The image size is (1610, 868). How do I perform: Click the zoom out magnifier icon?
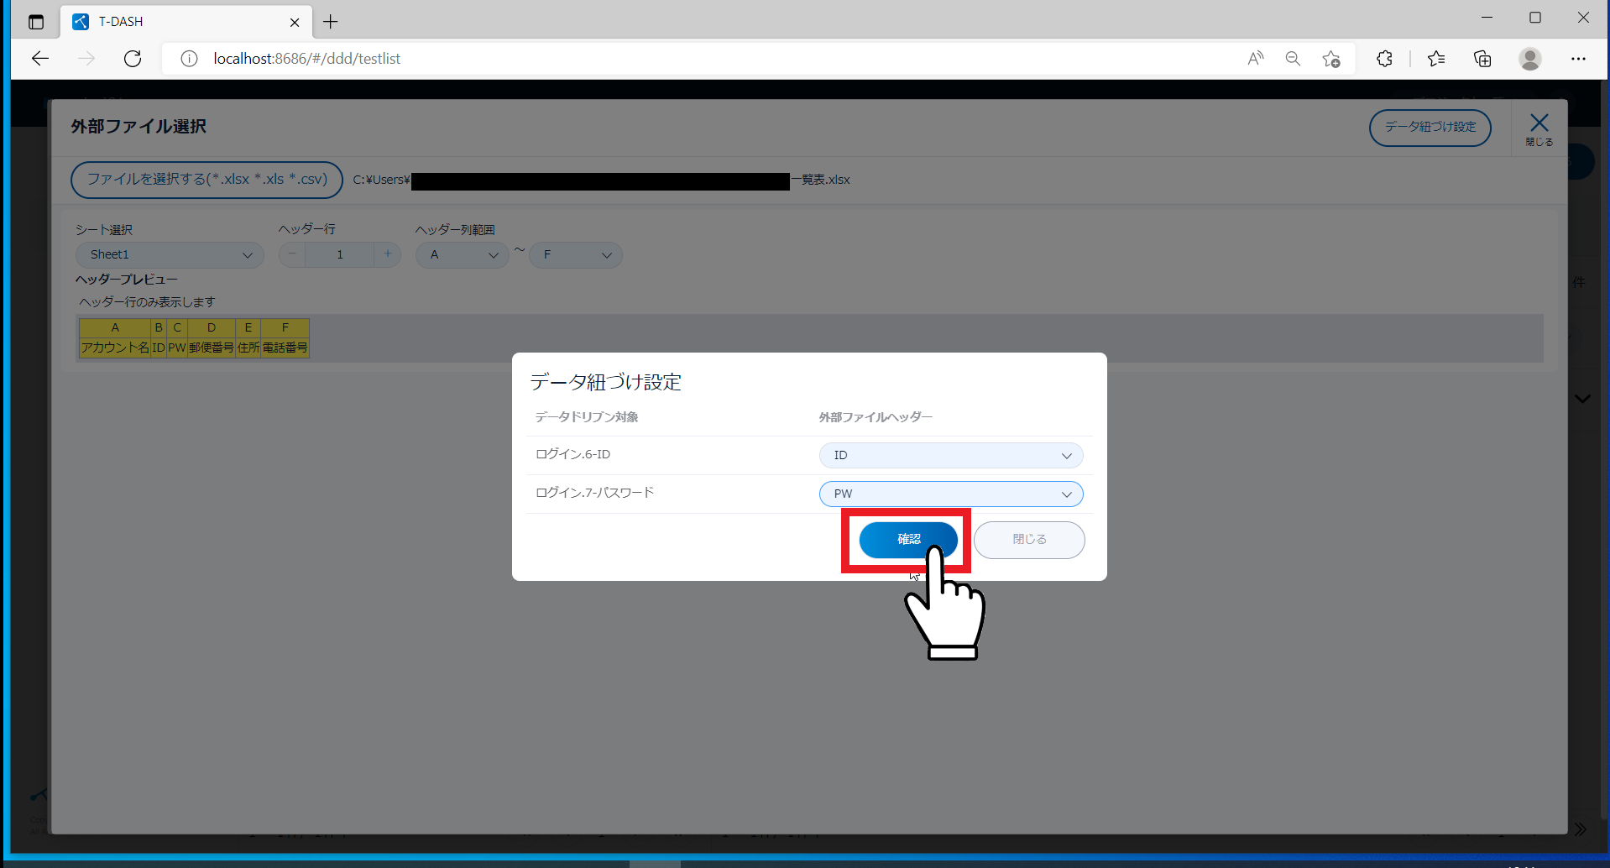[1293, 59]
